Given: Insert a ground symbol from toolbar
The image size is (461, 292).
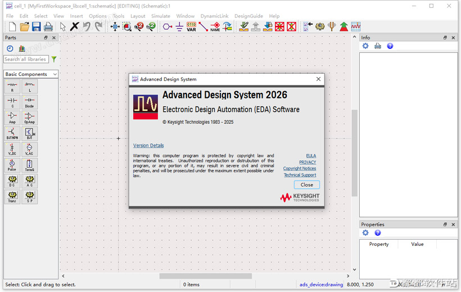Looking at the screenshot, I should [179, 26].
